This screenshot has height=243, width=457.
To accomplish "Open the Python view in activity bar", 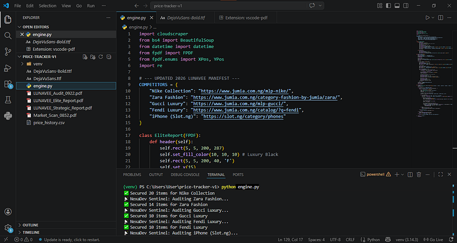I will pos(8,116).
